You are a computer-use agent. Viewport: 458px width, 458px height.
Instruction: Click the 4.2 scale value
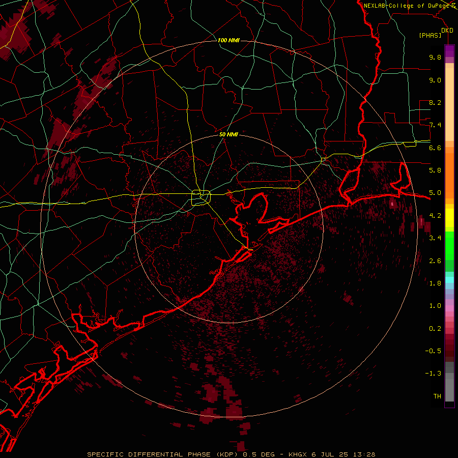435,215
